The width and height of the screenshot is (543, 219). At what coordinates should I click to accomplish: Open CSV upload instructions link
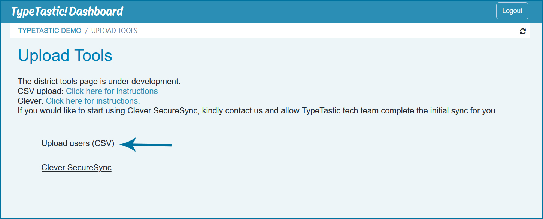pos(112,91)
